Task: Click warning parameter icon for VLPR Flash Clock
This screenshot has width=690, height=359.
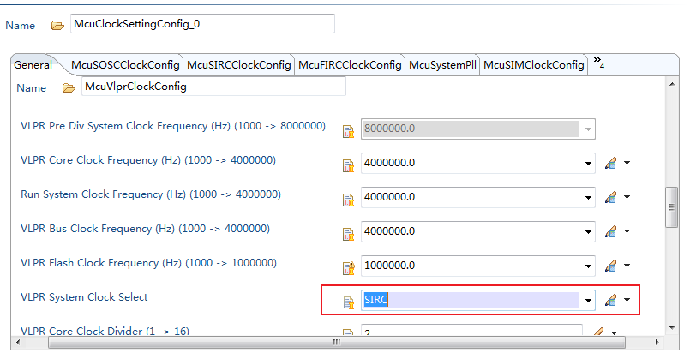Action: point(348,268)
